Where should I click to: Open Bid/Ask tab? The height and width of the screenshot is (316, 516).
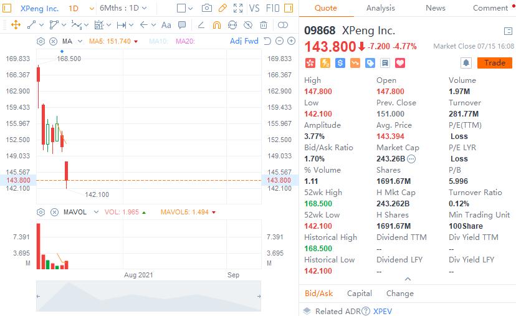(x=318, y=294)
